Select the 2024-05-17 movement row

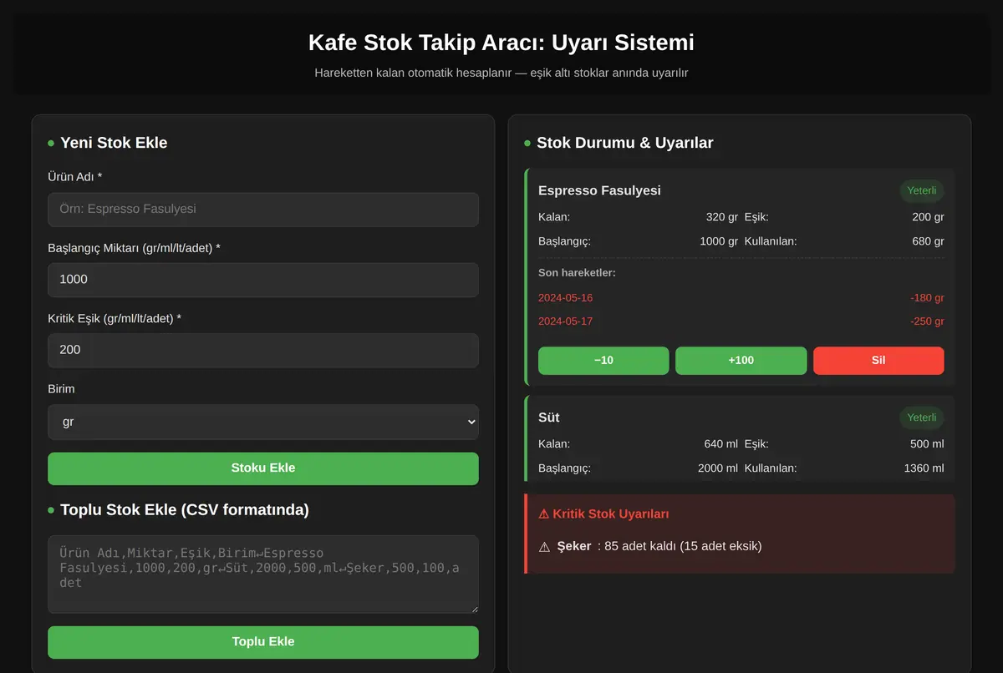click(x=741, y=321)
